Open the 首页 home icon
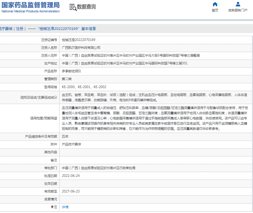Viewport: 253px width, 213px height. [x=215, y=4]
